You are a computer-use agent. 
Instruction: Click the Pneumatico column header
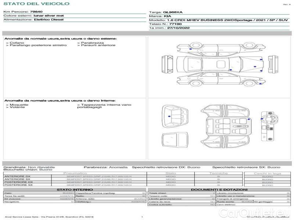coord(75,173)
